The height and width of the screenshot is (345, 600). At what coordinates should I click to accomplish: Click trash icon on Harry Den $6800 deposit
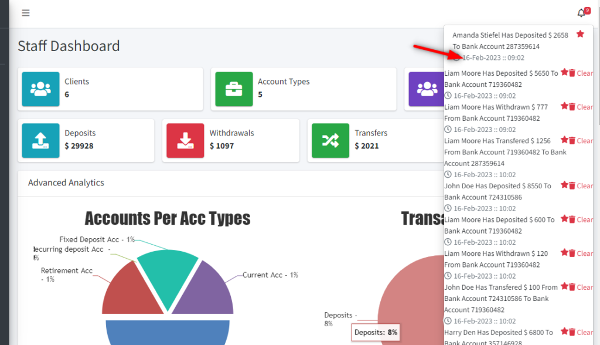[572, 332]
